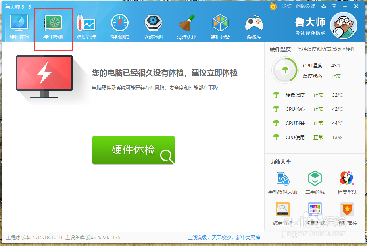Switch to the 硬件检测 hardware detection tab

click(53, 27)
